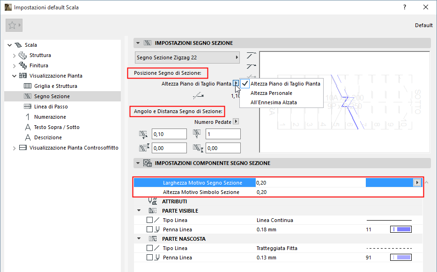Open the dialog help question mark
437x272 pixels.
[x=404, y=7]
